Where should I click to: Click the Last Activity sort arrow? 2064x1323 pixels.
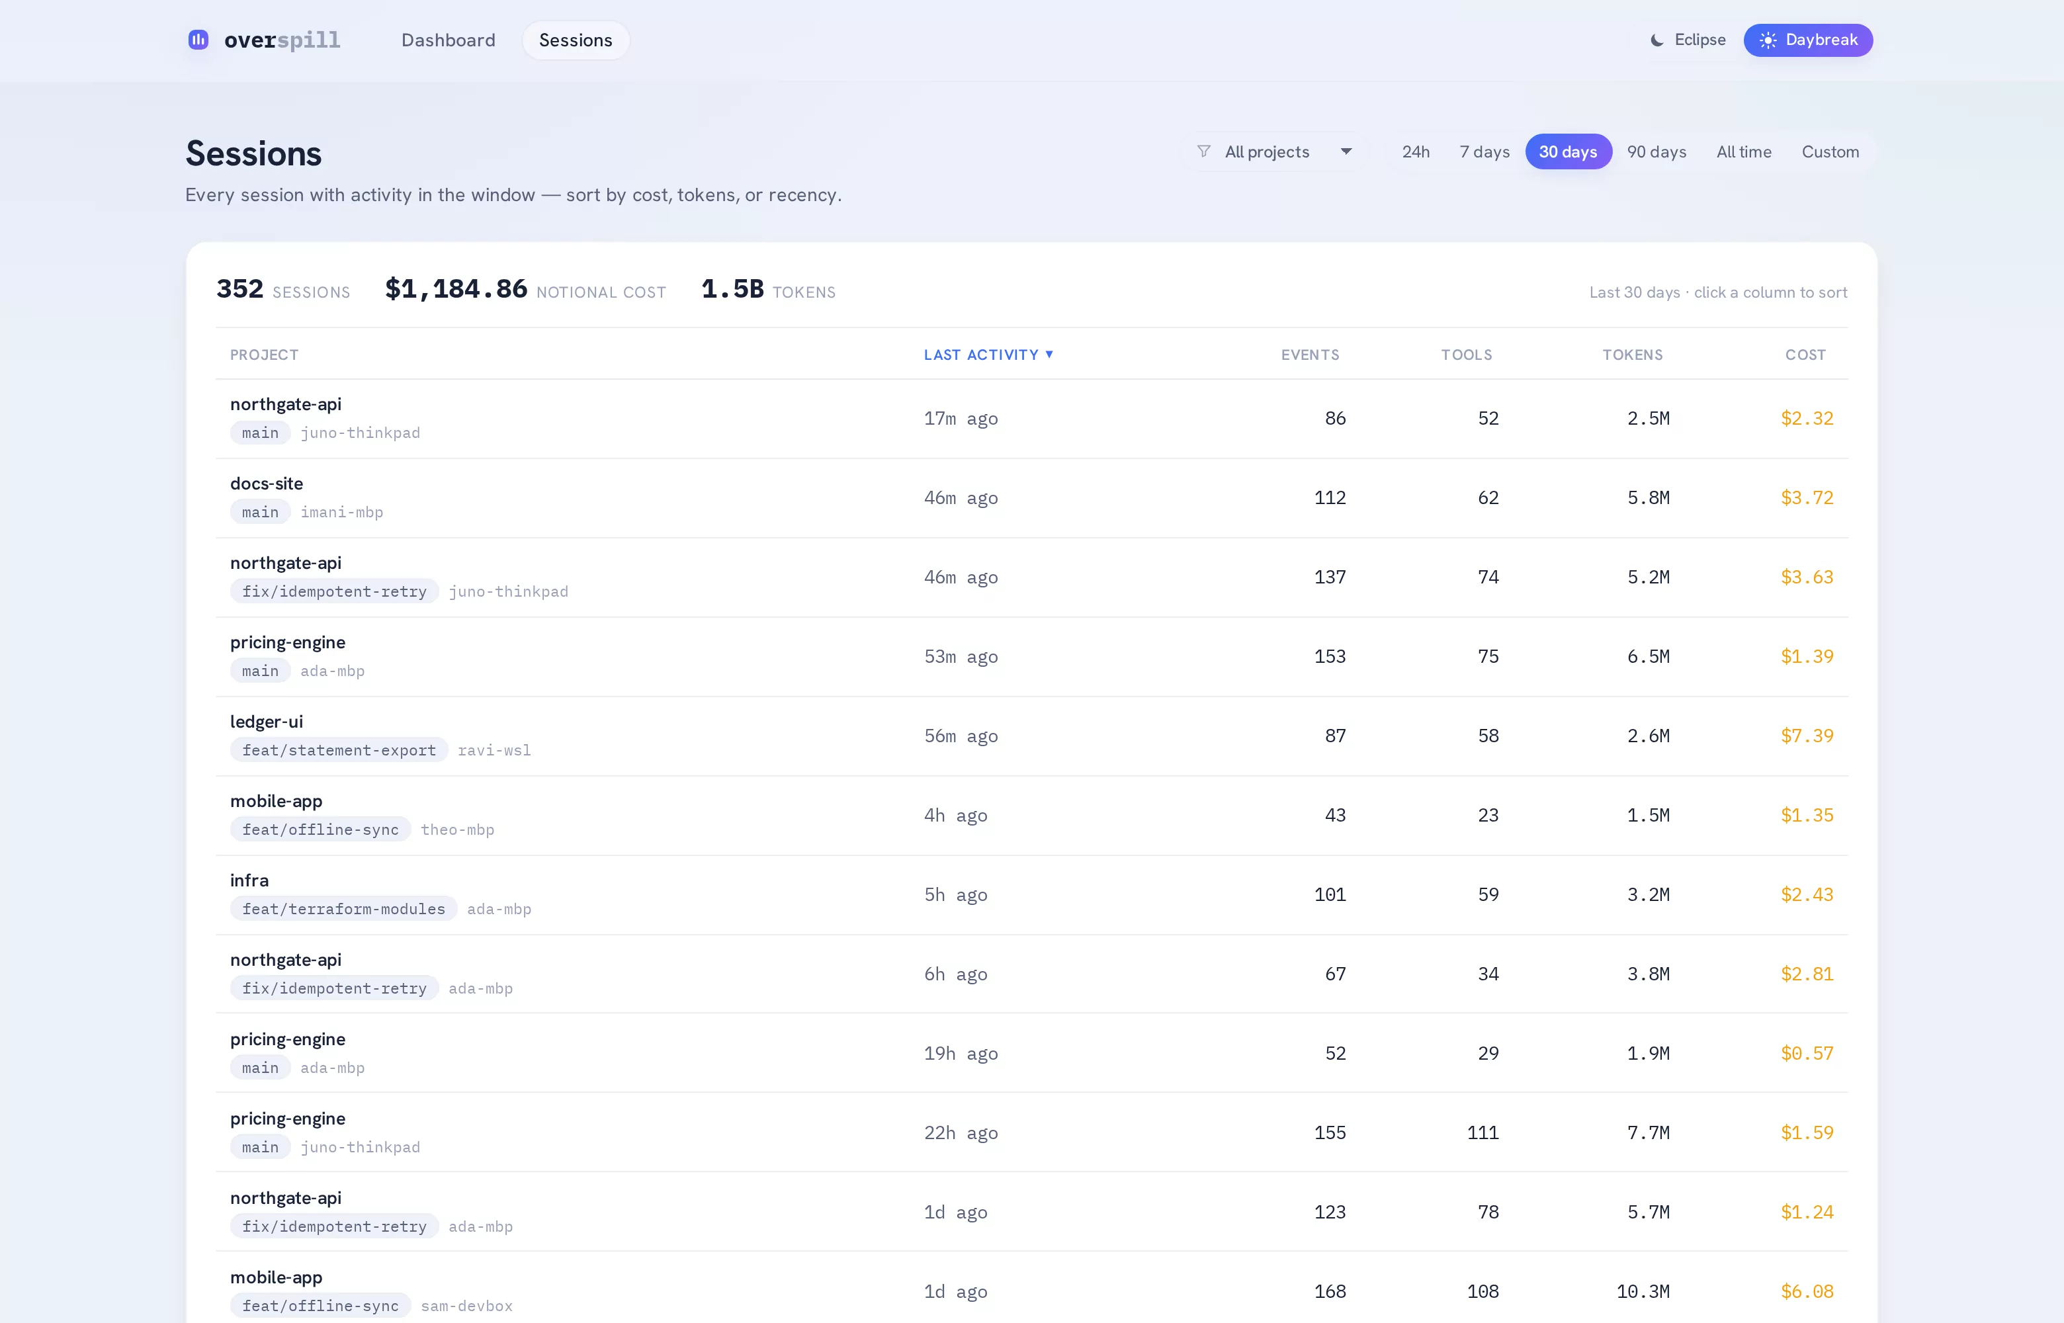(1049, 354)
